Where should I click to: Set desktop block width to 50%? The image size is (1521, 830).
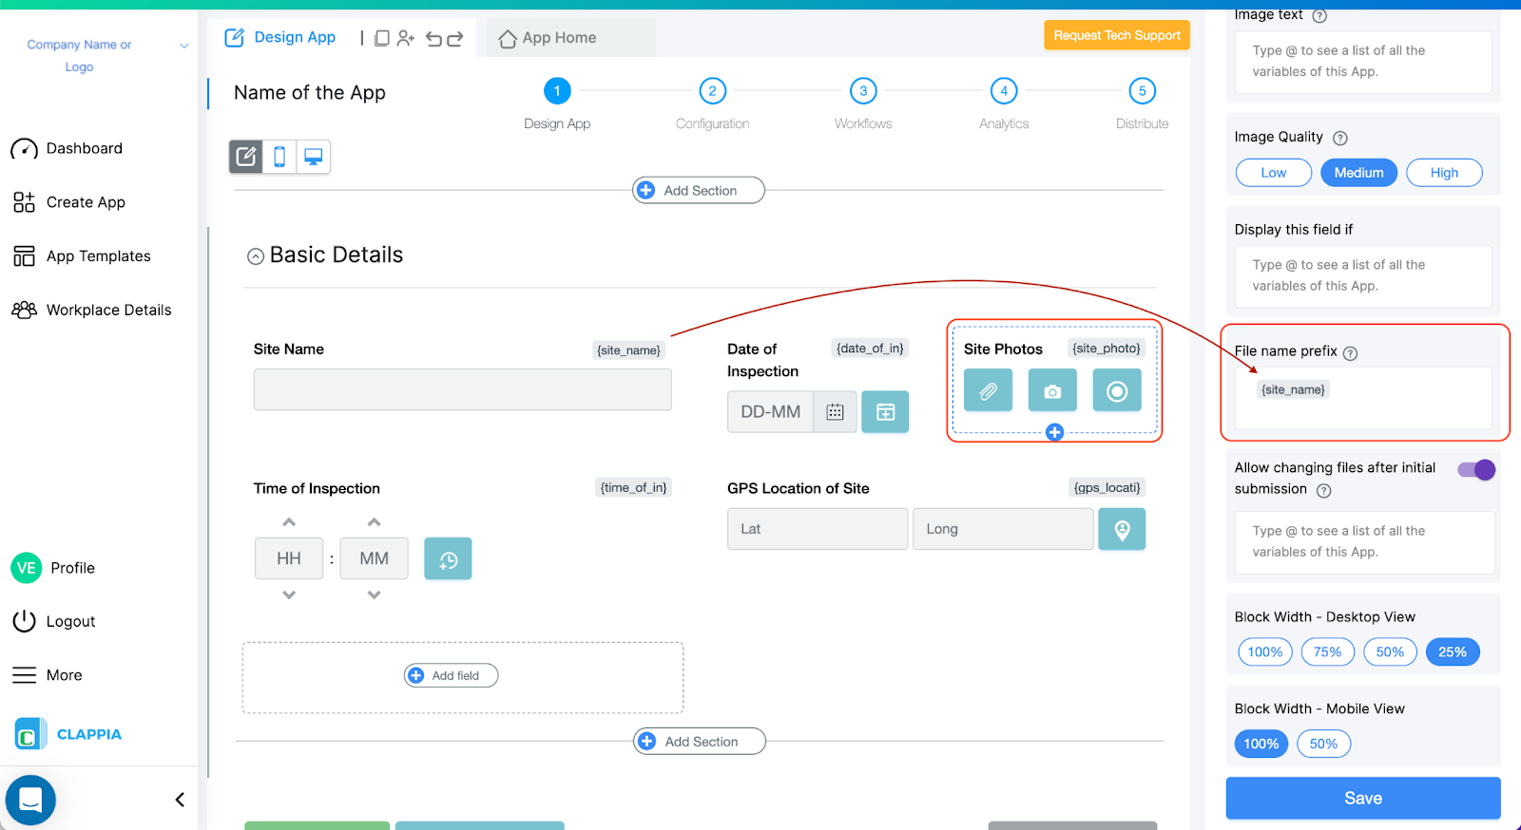click(1390, 652)
